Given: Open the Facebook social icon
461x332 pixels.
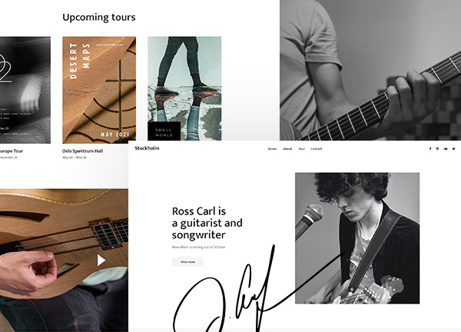Looking at the screenshot, I should coord(430,149).
